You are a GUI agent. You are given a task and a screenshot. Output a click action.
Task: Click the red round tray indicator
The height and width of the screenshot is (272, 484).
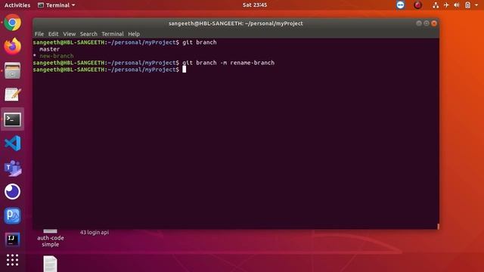point(417,5)
